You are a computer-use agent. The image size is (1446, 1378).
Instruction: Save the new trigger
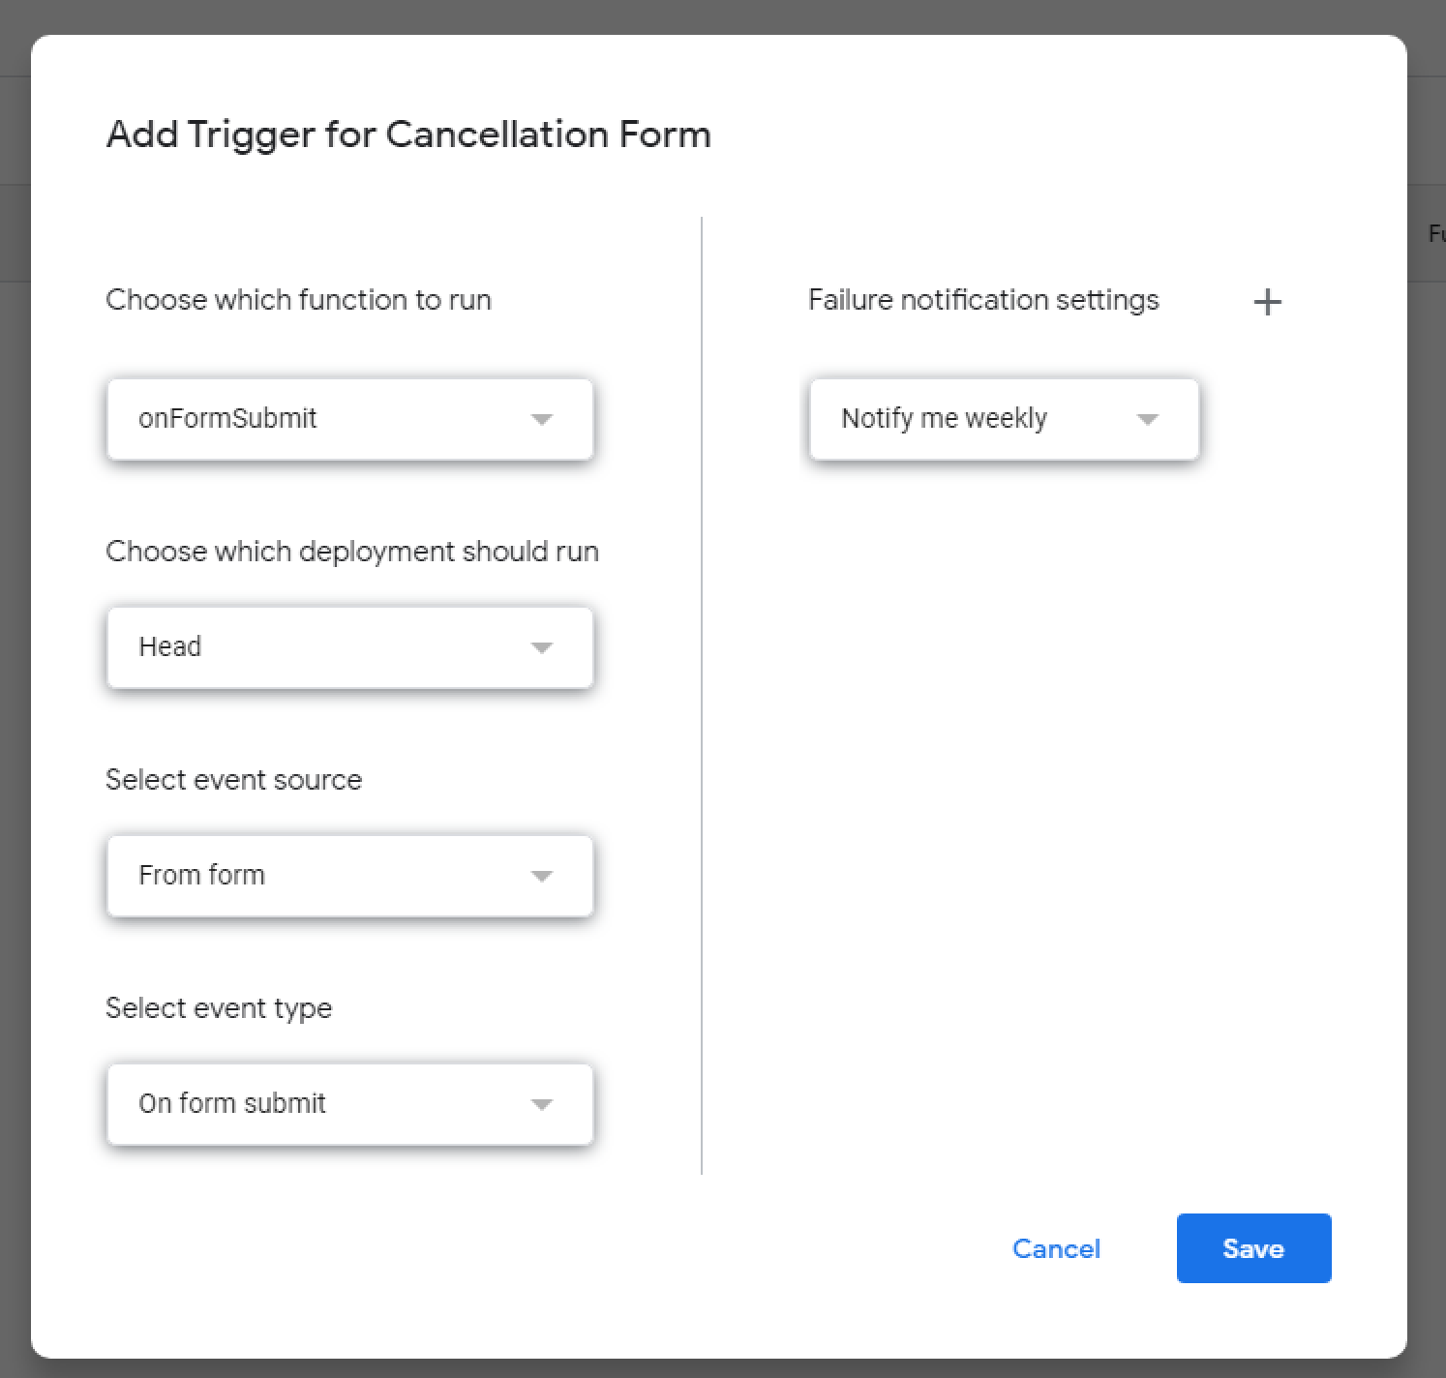tap(1253, 1248)
